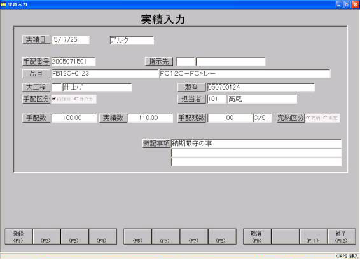Click the 取消 (F9) cancel button
Image resolution: width=360 pixels, height=270 pixels.
[x=257, y=236]
